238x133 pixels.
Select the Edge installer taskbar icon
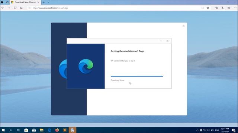click(x=73, y=130)
